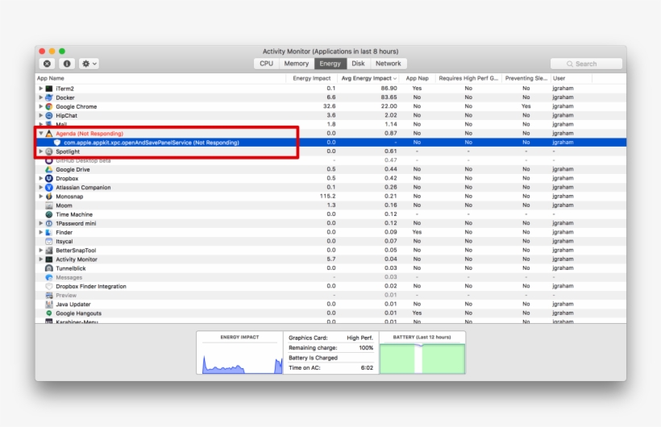
Task: Click the Java Updater icon
Action: (49, 305)
